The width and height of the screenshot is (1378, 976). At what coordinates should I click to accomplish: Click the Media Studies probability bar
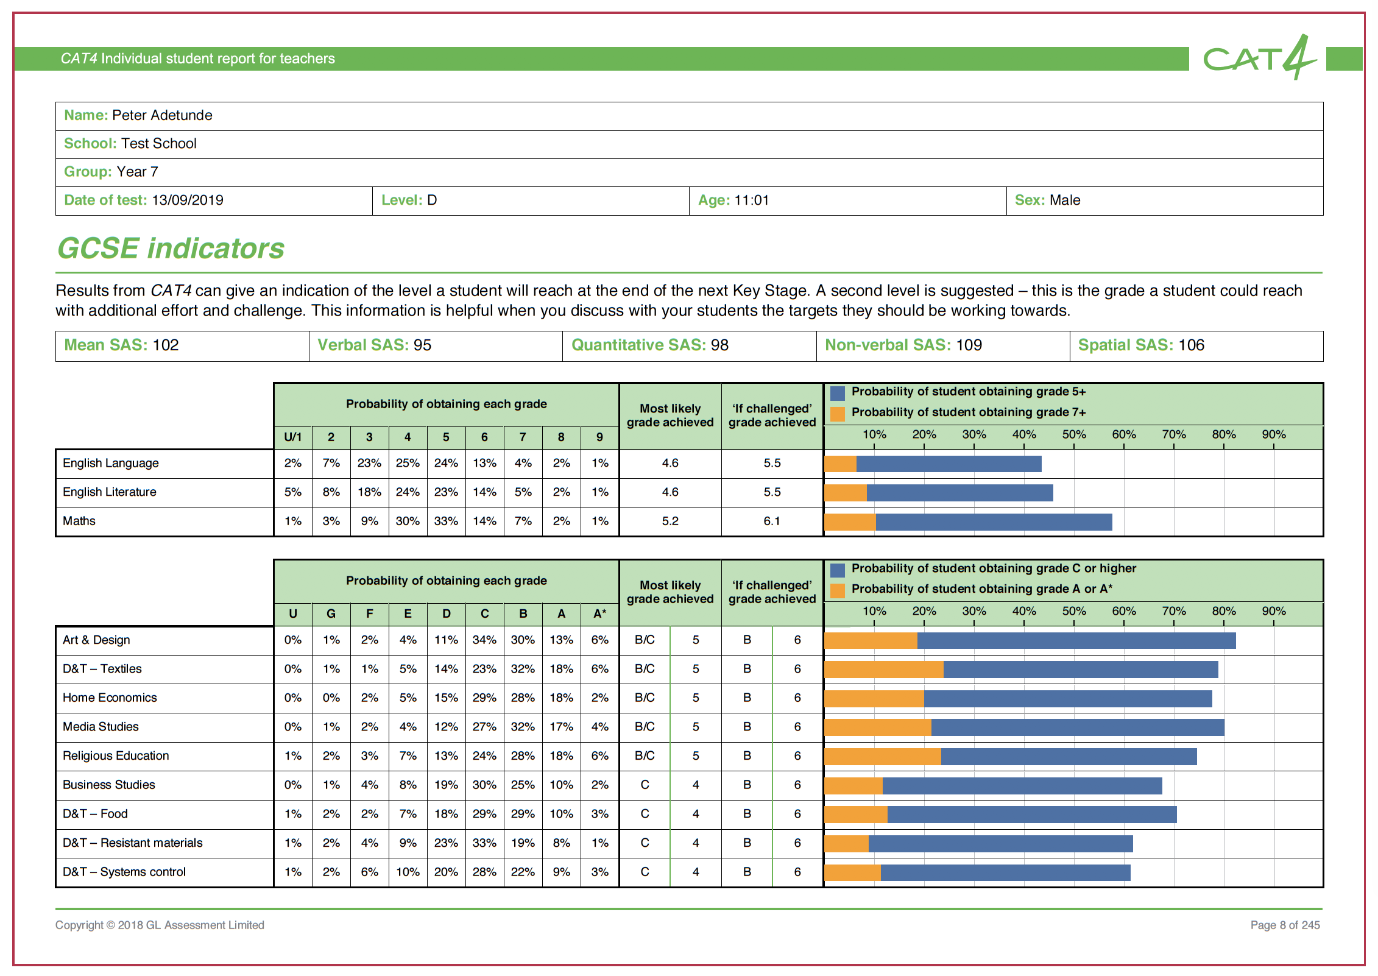pyautogui.click(x=1025, y=727)
